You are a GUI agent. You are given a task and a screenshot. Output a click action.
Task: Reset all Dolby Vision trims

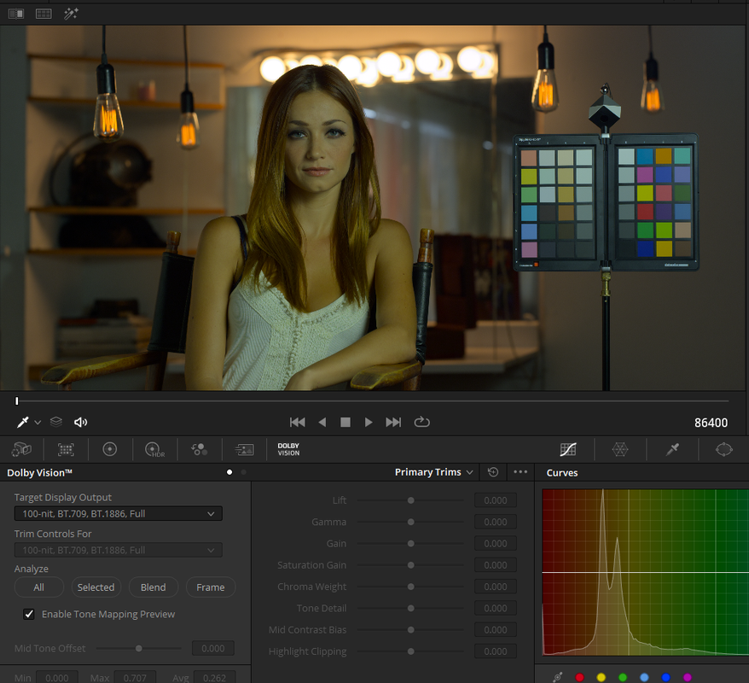[x=493, y=472]
